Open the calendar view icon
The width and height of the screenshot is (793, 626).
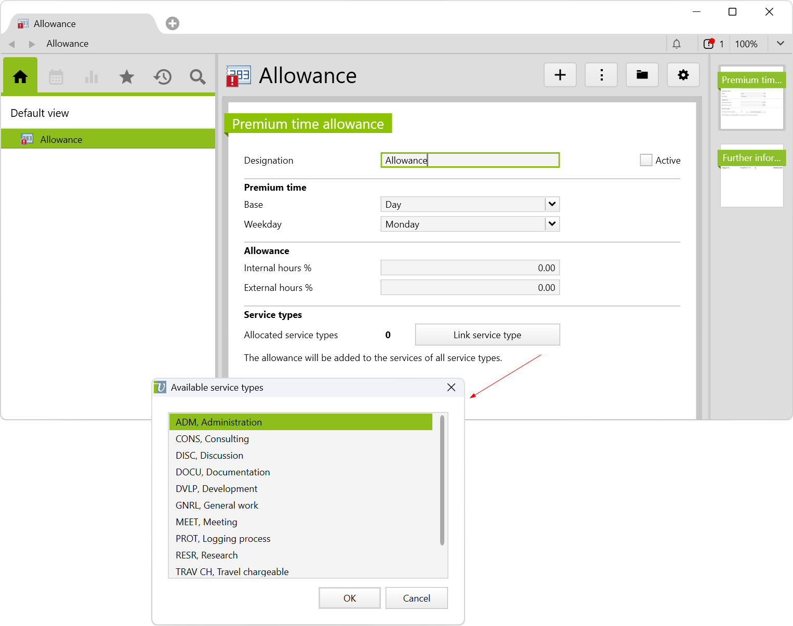click(x=56, y=77)
